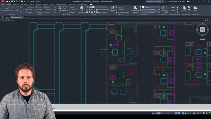Viewport: 211px width, 119px height.
Task: Toggle object snap tracking in status bar
Action: tap(176, 113)
